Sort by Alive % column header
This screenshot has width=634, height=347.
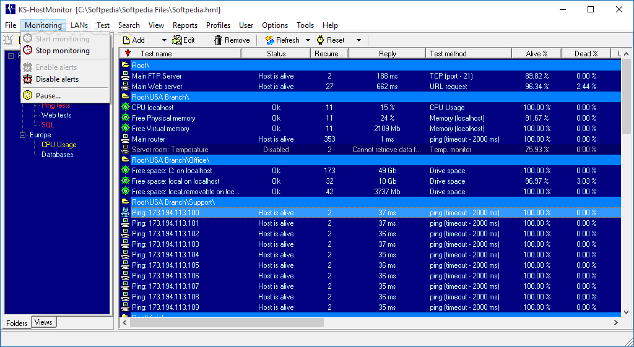[x=537, y=53]
